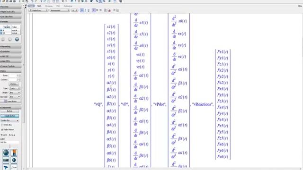Image resolution: width=303 pixels, height=170 pixels.
Task: Select the Button component
Action: tap(9, 111)
